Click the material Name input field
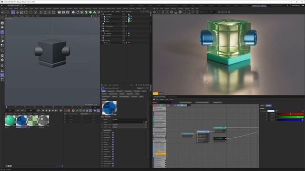This screenshot has width=305, height=171. 129,120
